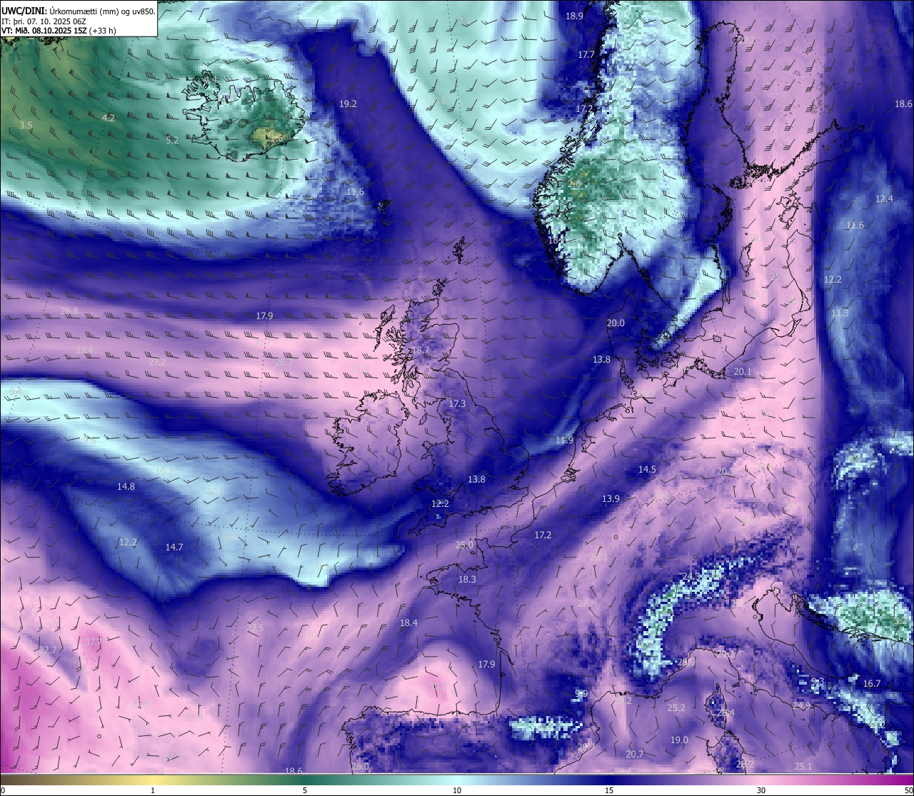Click the 17.3 value over northern England

[x=457, y=403]
